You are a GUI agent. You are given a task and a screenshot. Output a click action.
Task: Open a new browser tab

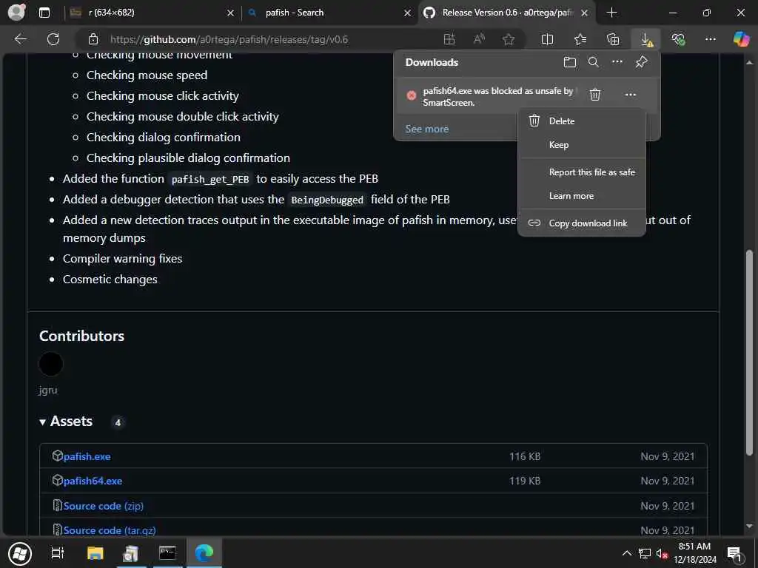tap(611, 13)
